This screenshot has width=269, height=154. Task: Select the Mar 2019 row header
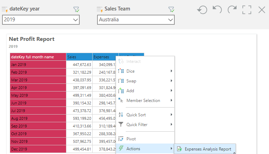coord(38,80)
